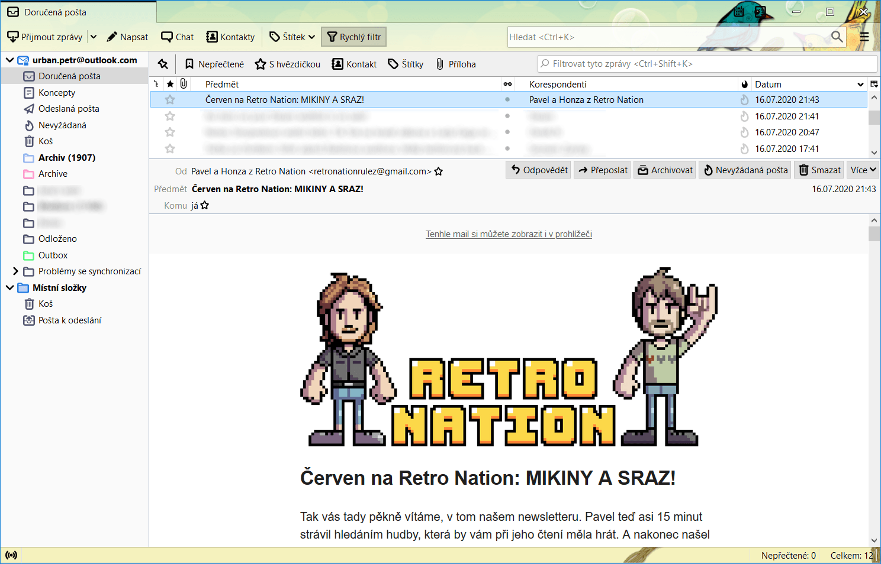Viewport: 881px width, 564px height.
Task: Click the online status icon in status bar
Action: pyautogui.click(x=11, y=555)
